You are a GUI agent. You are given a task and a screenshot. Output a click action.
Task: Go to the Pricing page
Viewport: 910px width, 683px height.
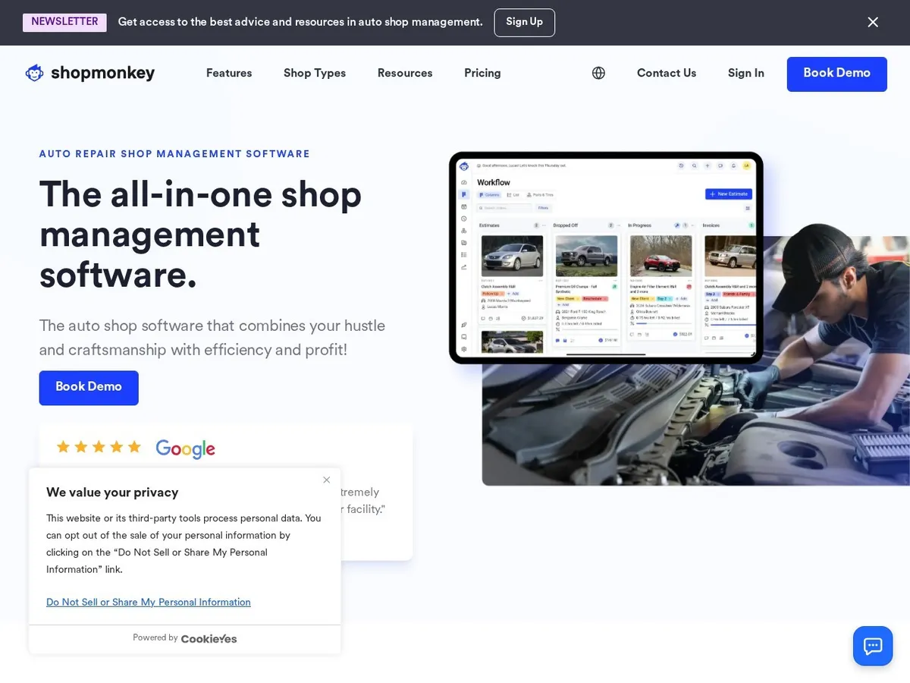tap(482, 73)
